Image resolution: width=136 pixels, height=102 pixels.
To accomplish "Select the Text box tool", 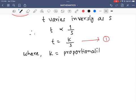I will [69, 11].
